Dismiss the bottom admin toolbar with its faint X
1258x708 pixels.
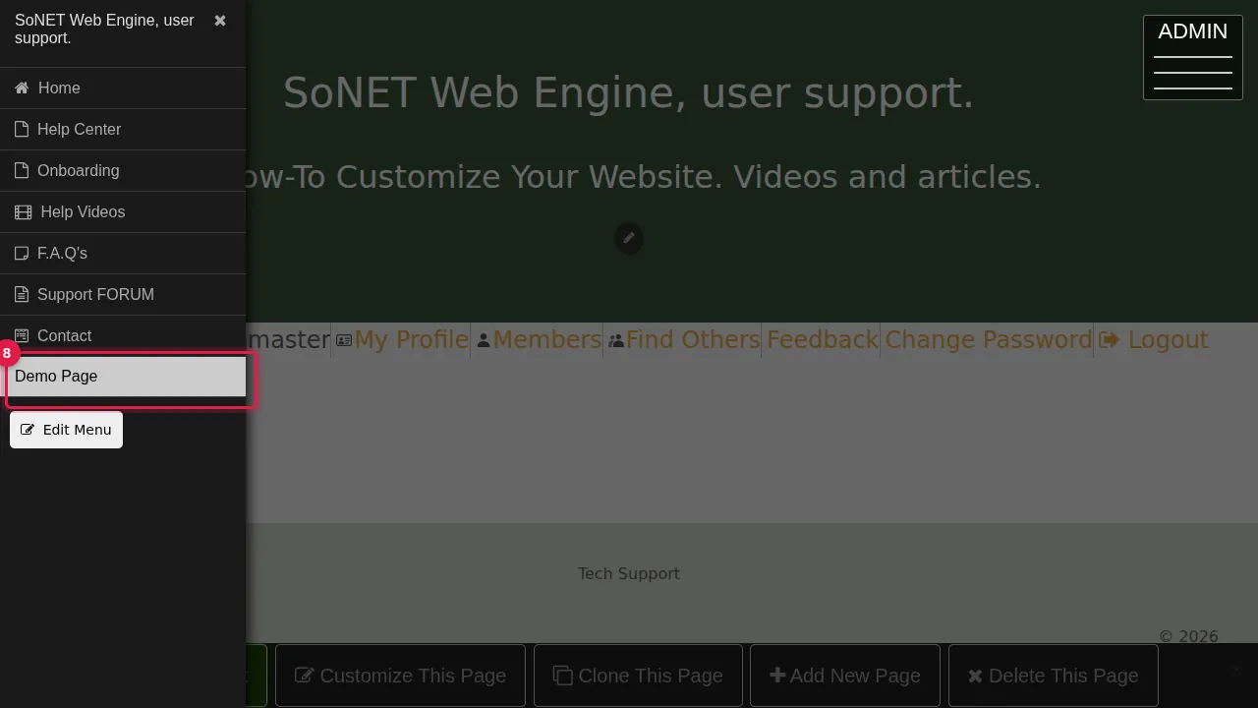coord(1236,670)
